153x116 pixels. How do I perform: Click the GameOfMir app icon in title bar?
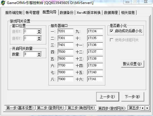click(x=3, y=3)
